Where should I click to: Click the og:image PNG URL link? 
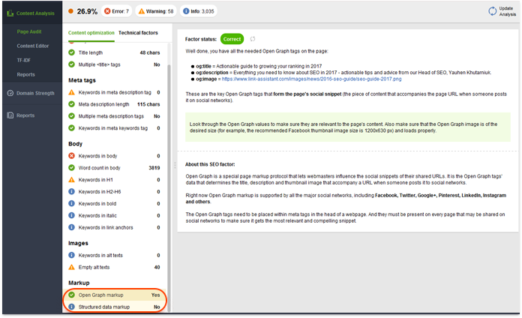[311, 79]
